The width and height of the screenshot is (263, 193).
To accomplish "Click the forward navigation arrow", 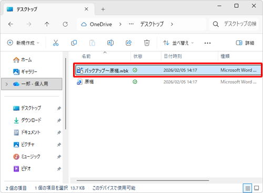I will [29, 24].
